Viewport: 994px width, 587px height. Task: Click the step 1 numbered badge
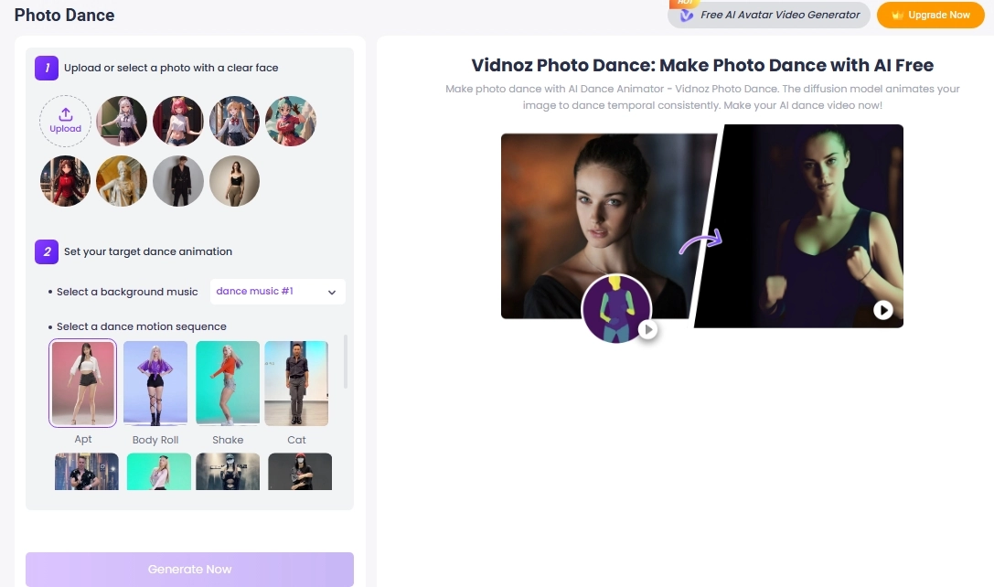coord(47,69)
